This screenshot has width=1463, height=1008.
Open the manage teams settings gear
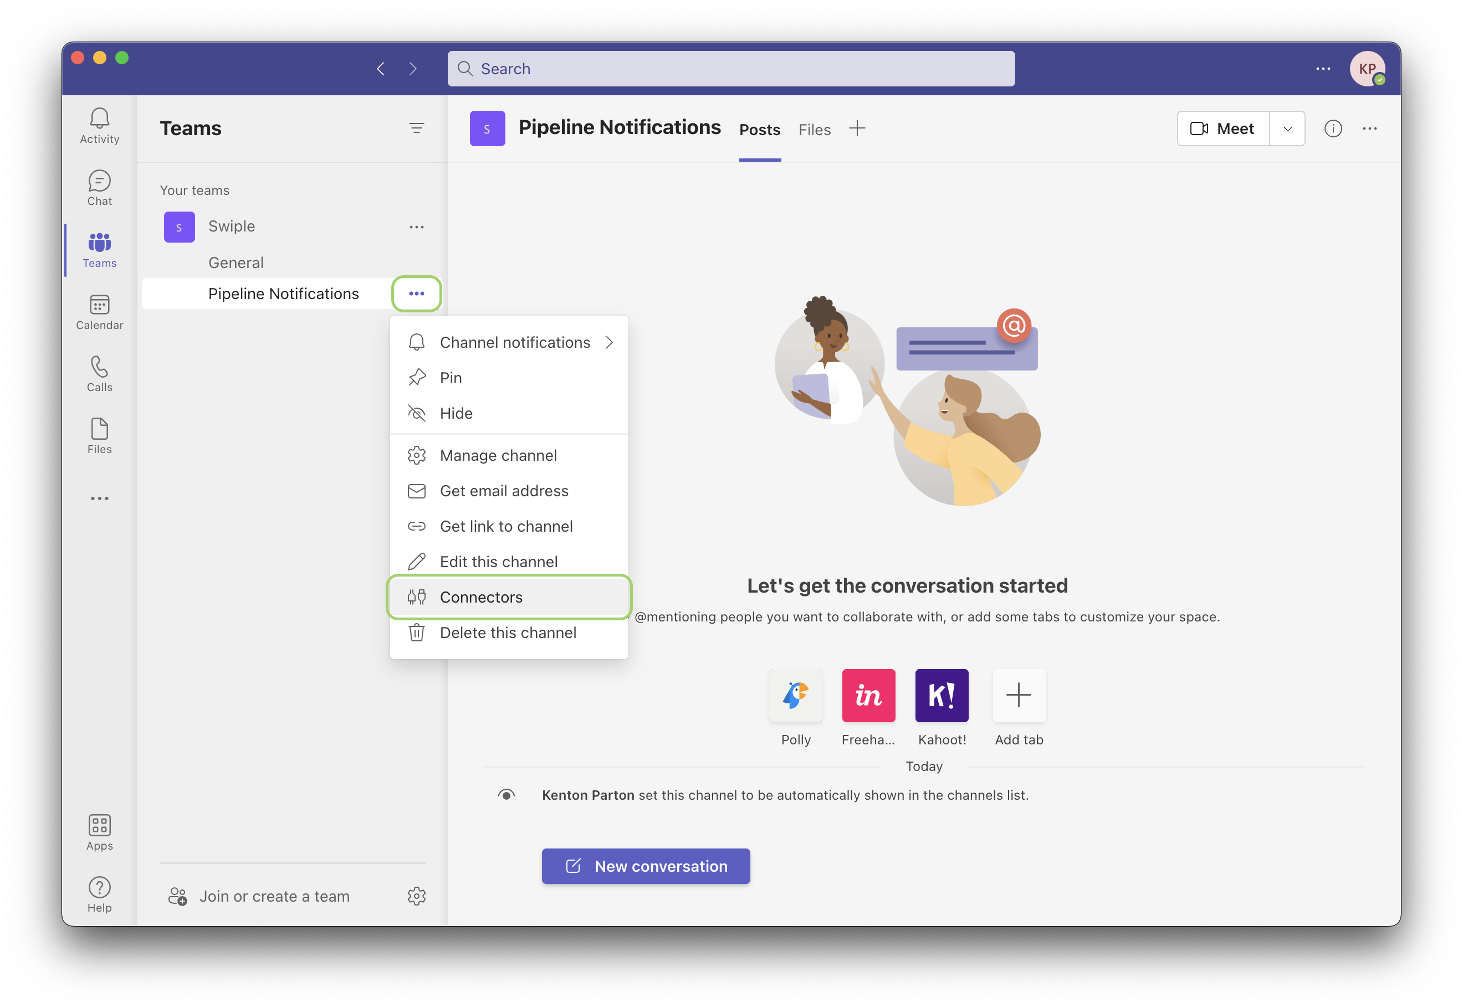tap(417, 896)
